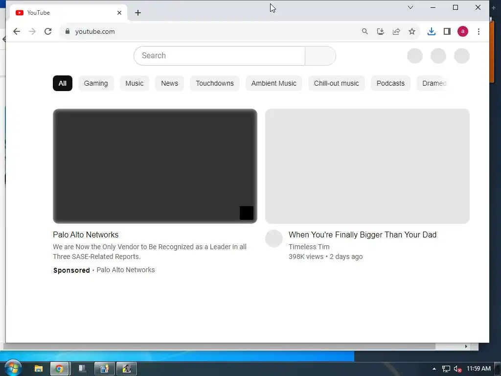Click the magnifier icon in address bar
The image size is (501, 376).
(x=364, y=31)
